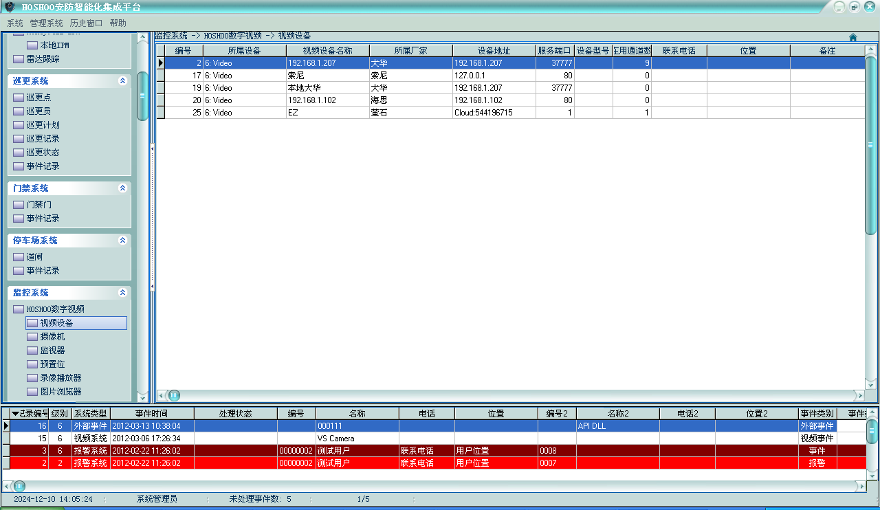This screenshot has width=880, height=510.
Task: Collapse the 巡更系统 panel section
Action: [x=122, y=81]
